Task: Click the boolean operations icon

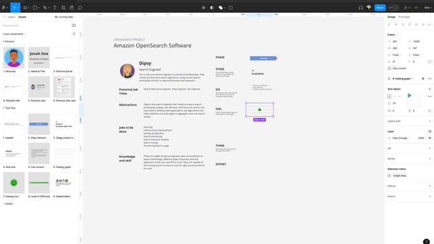Action: tap(220, 7)
